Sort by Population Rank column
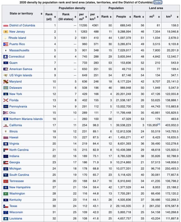 coord(111,17)
